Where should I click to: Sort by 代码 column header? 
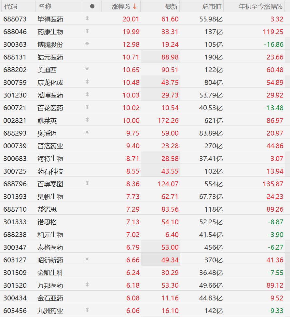(x=10, y=7)
